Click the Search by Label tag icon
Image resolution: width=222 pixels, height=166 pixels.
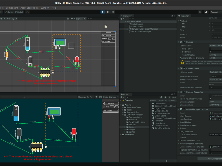click(165, 97)
